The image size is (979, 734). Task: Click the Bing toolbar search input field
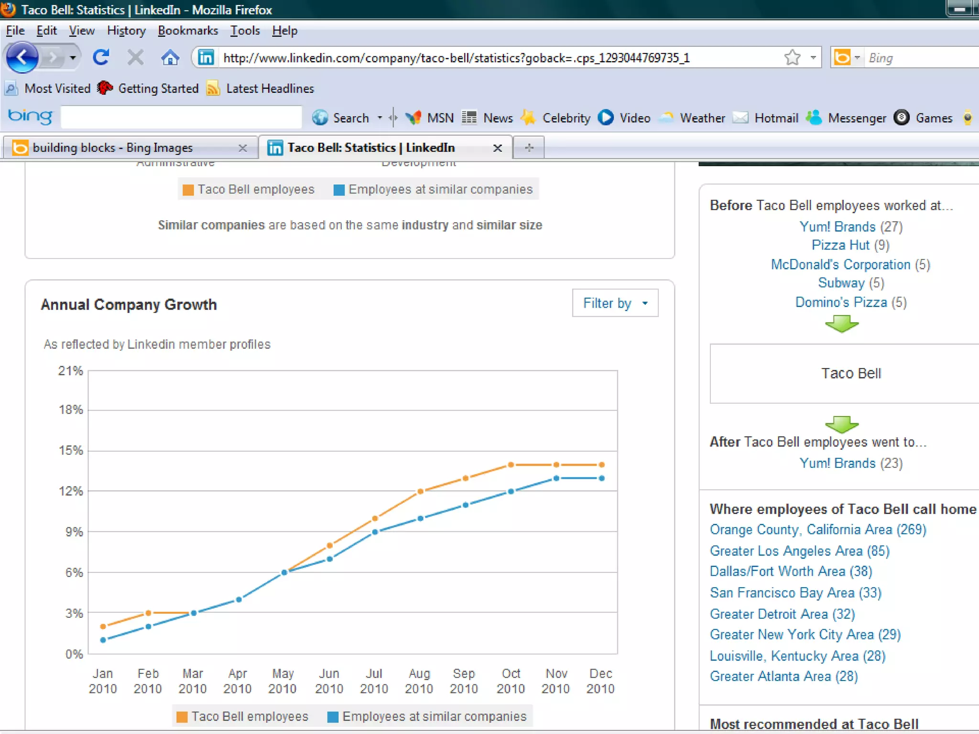[182, 118]
